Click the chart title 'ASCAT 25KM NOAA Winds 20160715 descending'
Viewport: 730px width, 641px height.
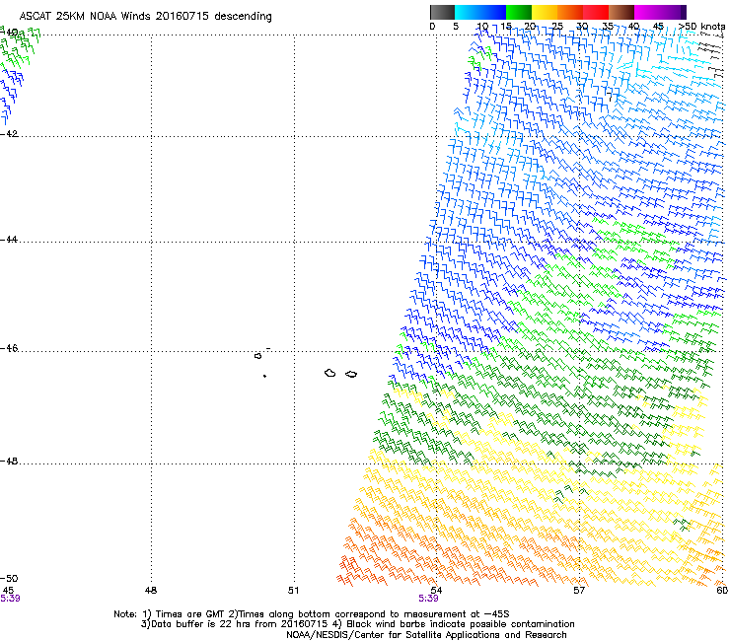click(145, 17)
